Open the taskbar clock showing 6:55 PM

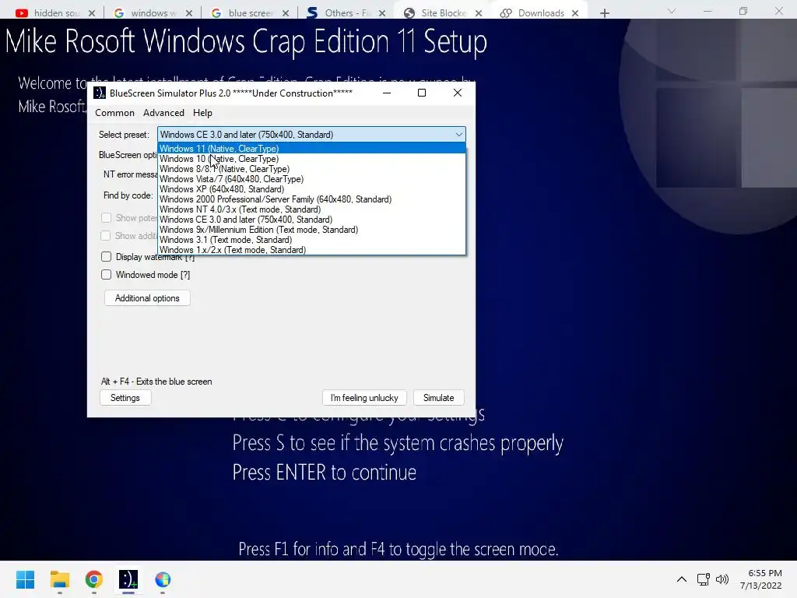pos(761,579)
